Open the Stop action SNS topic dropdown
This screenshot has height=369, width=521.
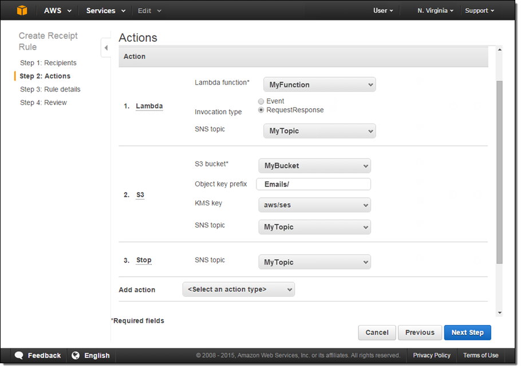[x=314, y=262]
